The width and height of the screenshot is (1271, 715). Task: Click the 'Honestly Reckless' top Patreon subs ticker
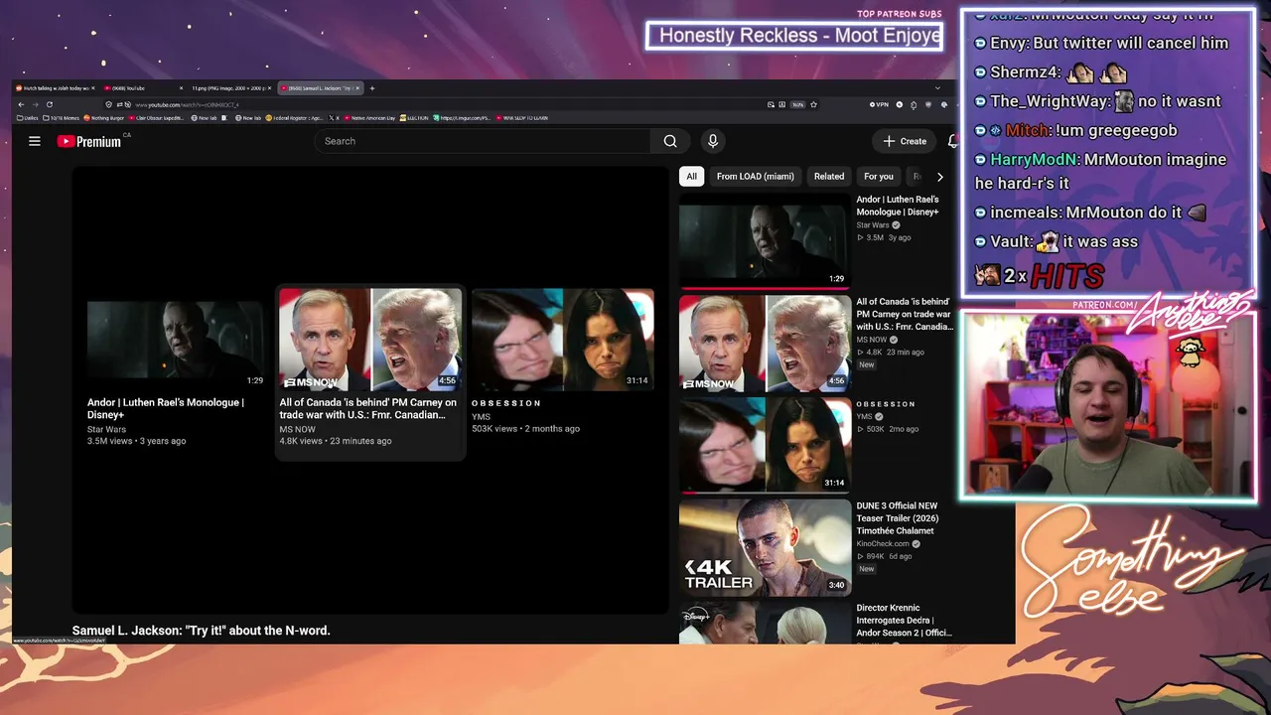[x=794, y=37]
